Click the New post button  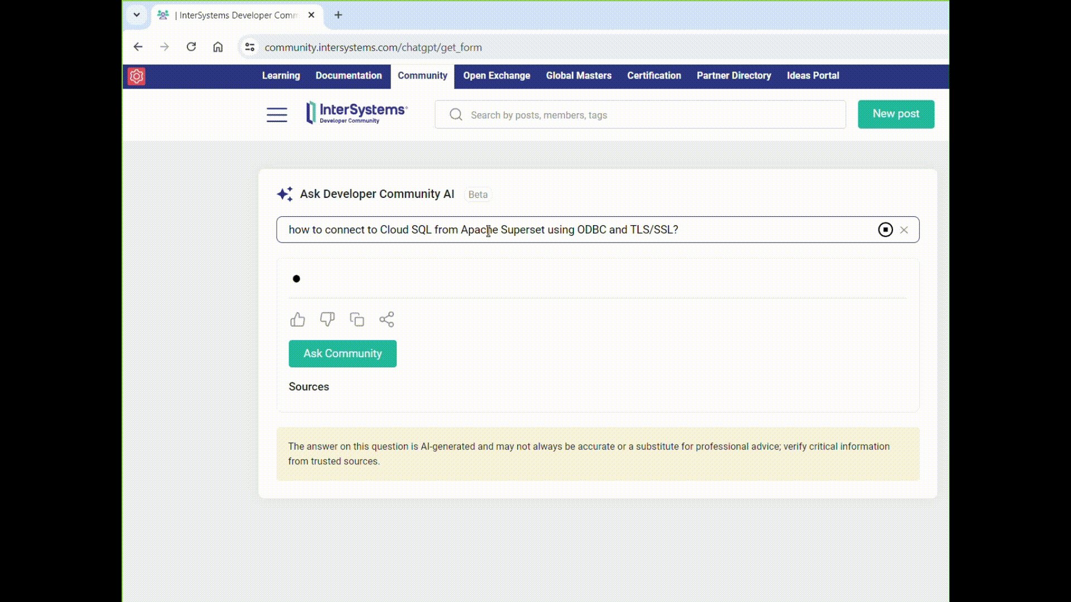895,114
